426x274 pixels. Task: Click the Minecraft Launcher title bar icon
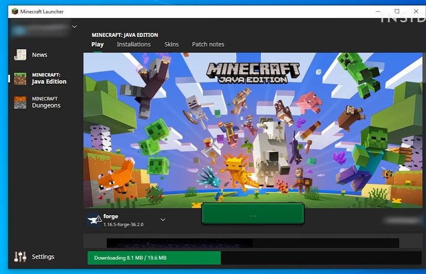pos(15,11)
